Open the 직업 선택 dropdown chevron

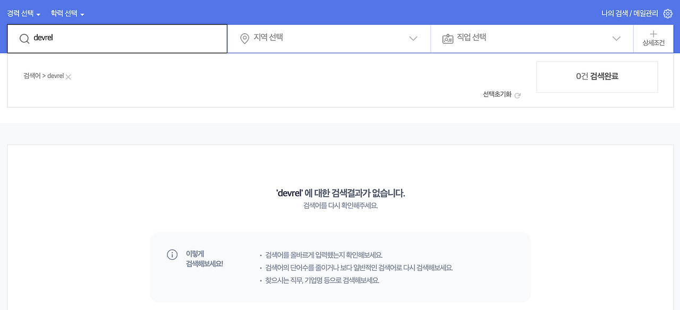616,38
